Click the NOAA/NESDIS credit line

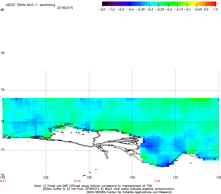[129, 192]
